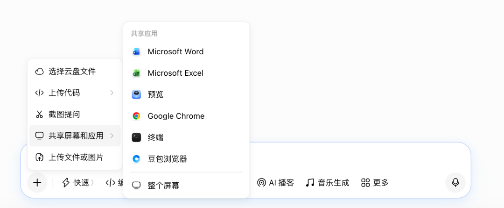Click the partly hidden code tool in input bar
Image resolution: width=504 pixels, height=208 pixels.
pyautogui.click(x=115, y=183)
